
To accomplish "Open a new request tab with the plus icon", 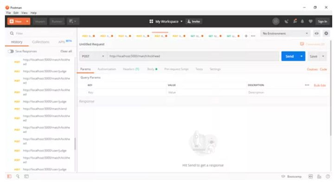I will 246,36.
